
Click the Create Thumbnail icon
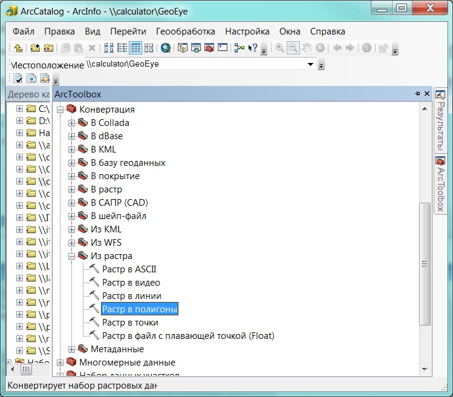click(383, 48)
